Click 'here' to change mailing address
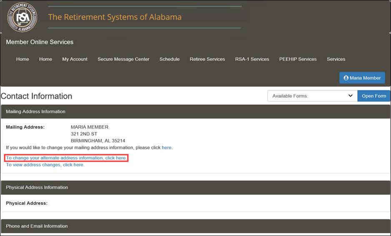This screenshot has height=236, width=391. (167, 148)
